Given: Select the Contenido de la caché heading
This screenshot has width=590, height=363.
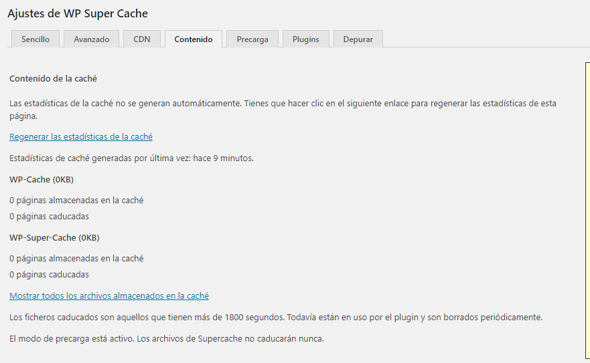Looking at the screenshot, I should tap(53, 78).
